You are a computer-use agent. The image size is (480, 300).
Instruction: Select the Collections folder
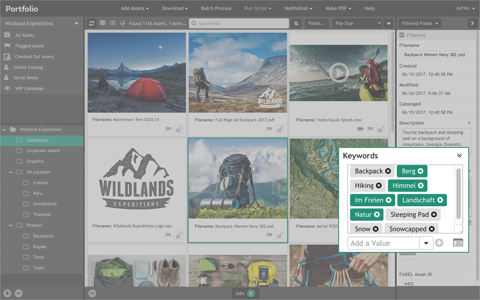pos(42,140)
